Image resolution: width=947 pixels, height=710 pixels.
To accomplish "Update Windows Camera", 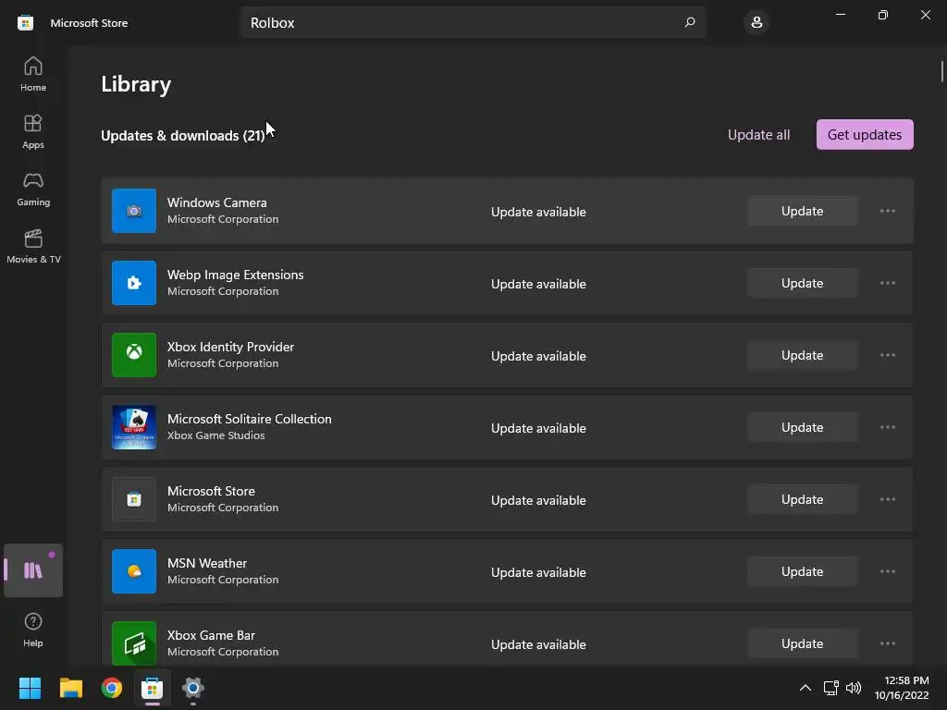I will 802,211.
